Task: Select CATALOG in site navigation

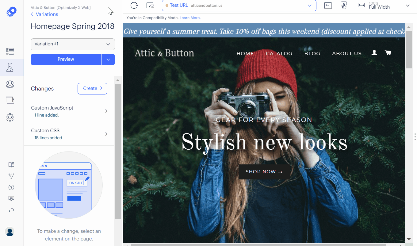Action: 279,53
